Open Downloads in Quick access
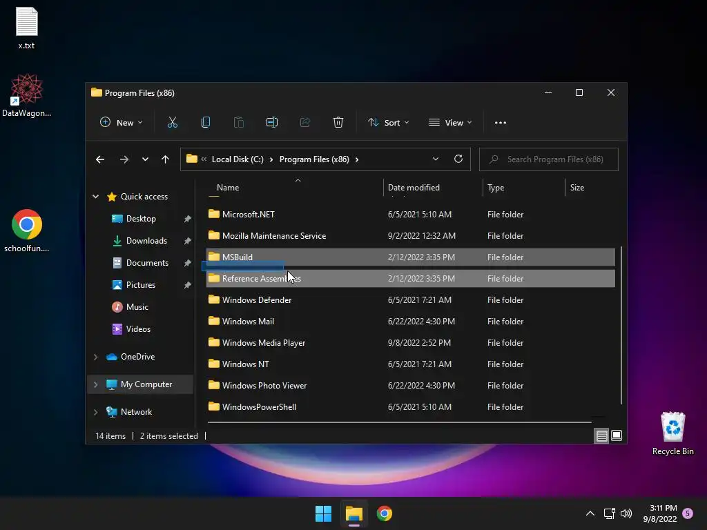Image resolution: width=707 pixels, height=530 pixels. (146, 241)
